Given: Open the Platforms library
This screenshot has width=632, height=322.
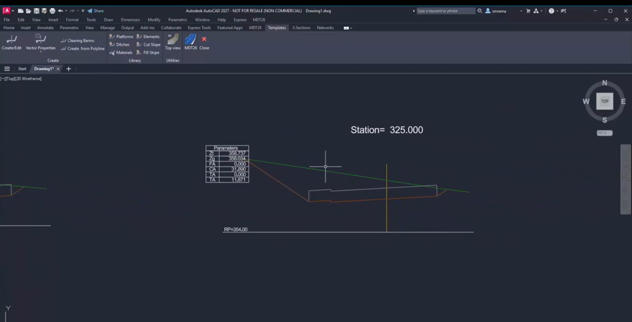Looking at the screenshot, I should [121, 37].
